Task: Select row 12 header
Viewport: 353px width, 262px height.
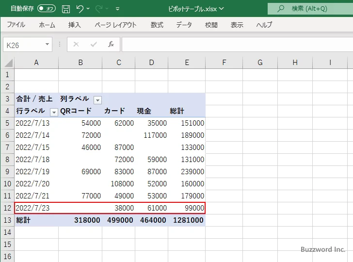Action: tap(7, 208)
